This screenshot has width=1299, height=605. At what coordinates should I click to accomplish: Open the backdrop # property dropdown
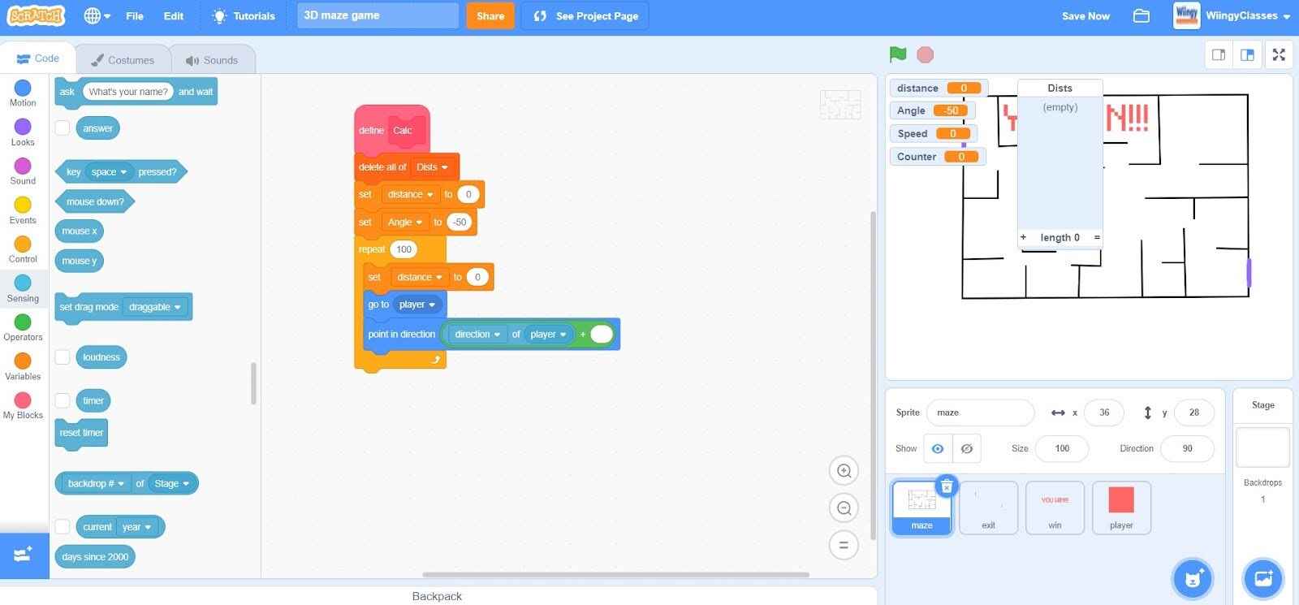tap(96, 483)
